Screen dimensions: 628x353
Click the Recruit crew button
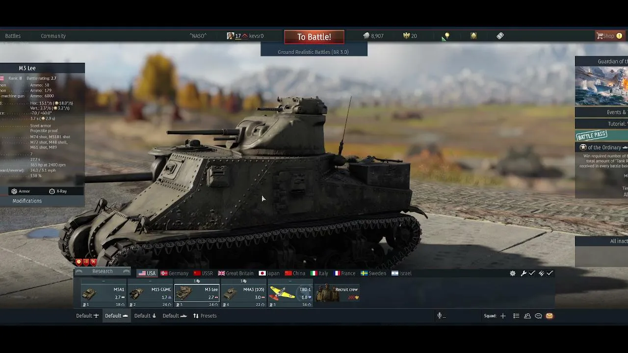(x=337, y=293)
